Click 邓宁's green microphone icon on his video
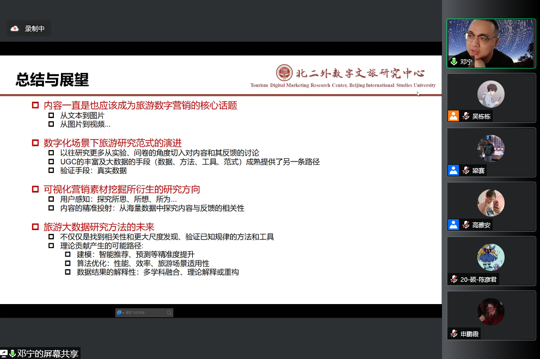540x359 pixels. [x=453, y=61]
